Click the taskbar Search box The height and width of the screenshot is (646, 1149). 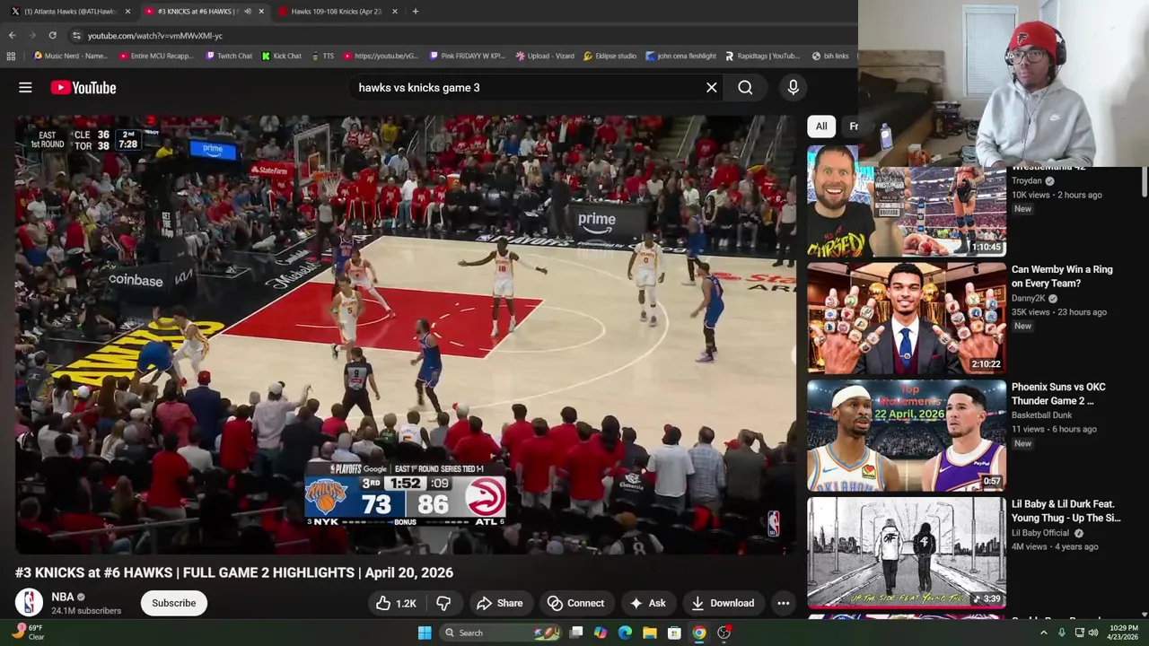[502, 633]
